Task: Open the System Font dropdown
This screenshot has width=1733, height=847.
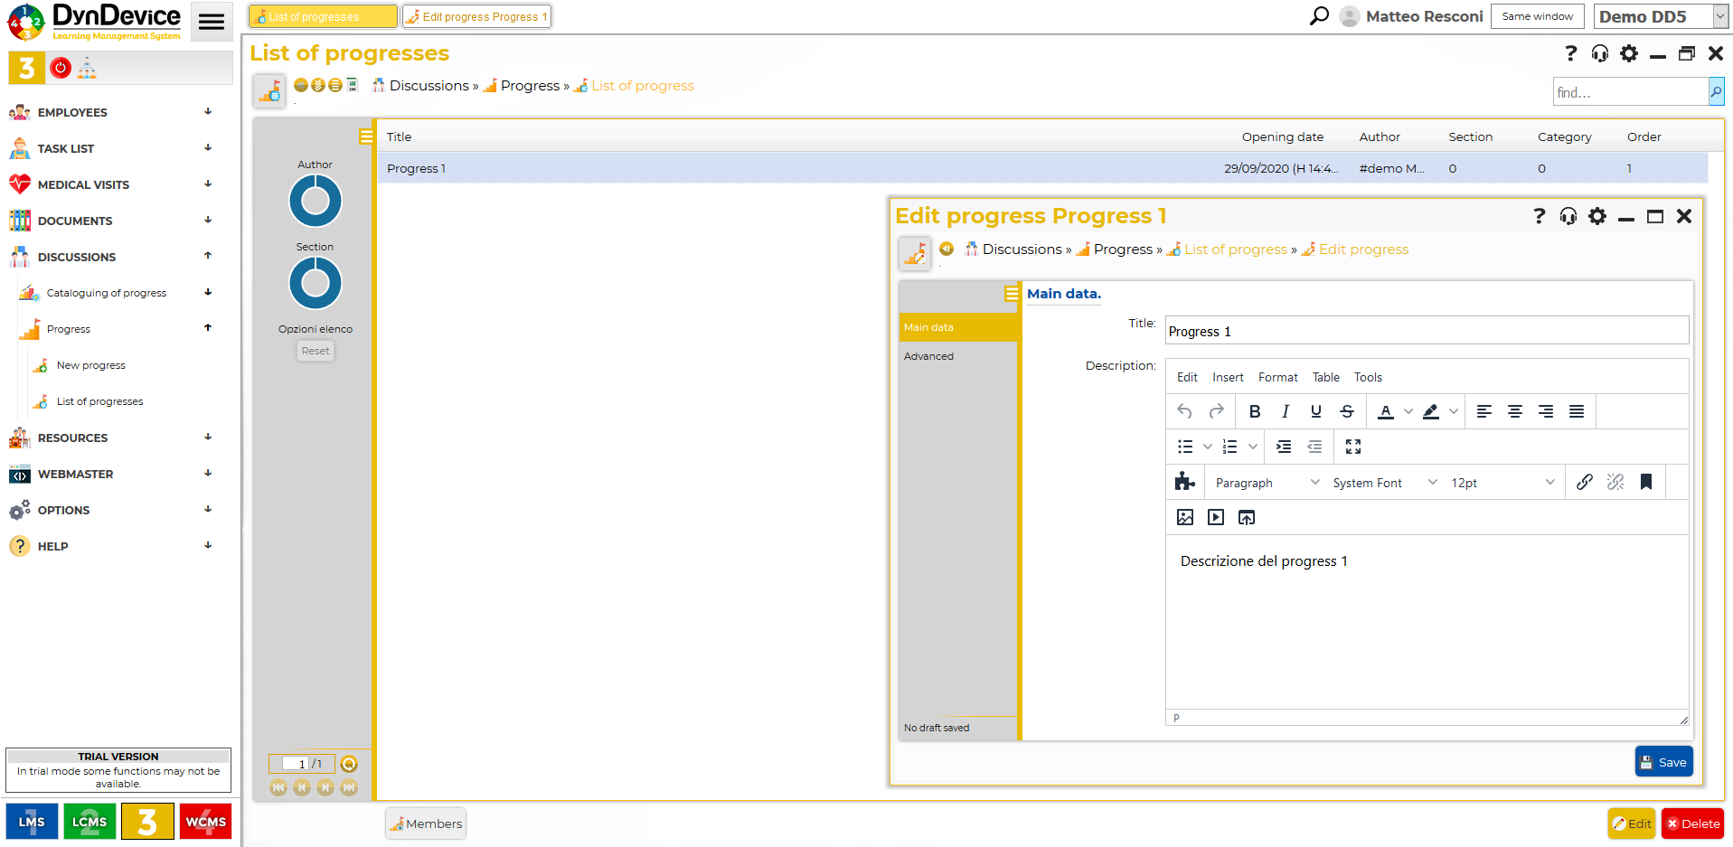Action: click(x=1384, y=483)
